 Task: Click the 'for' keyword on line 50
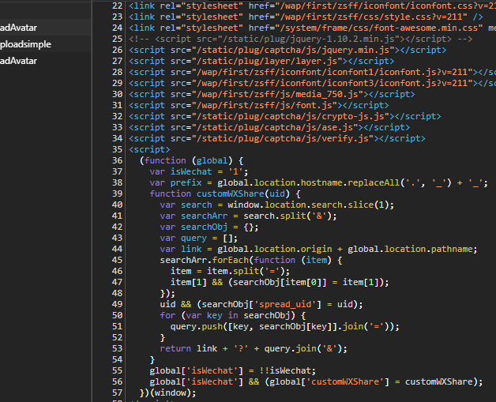(167, 315)
